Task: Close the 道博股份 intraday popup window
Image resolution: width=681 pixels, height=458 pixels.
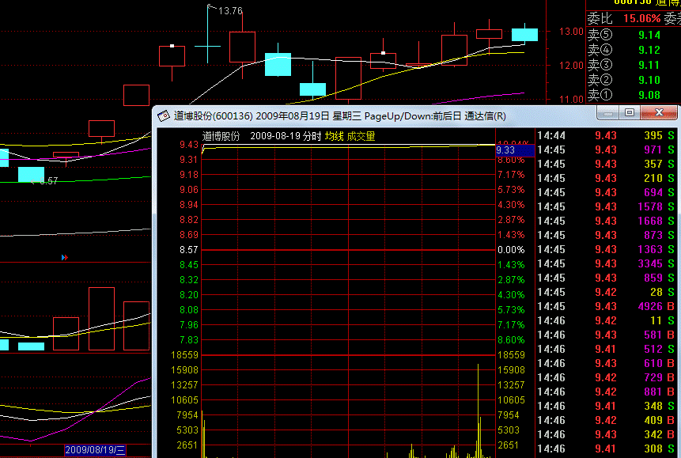Action: (x=659, y=113)
